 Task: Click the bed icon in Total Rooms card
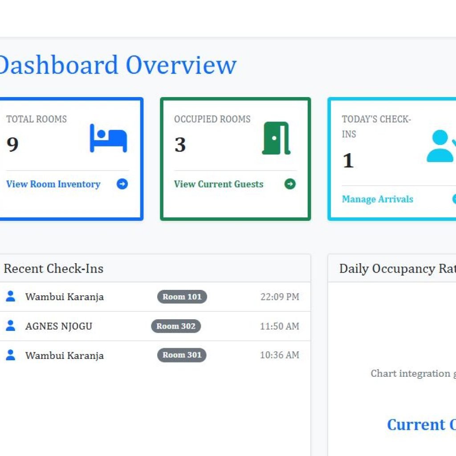click(x=108, y=138)
